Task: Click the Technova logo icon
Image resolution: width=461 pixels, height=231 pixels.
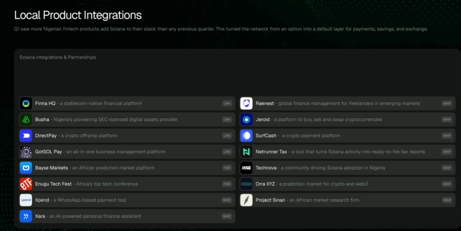Action: 246,168
